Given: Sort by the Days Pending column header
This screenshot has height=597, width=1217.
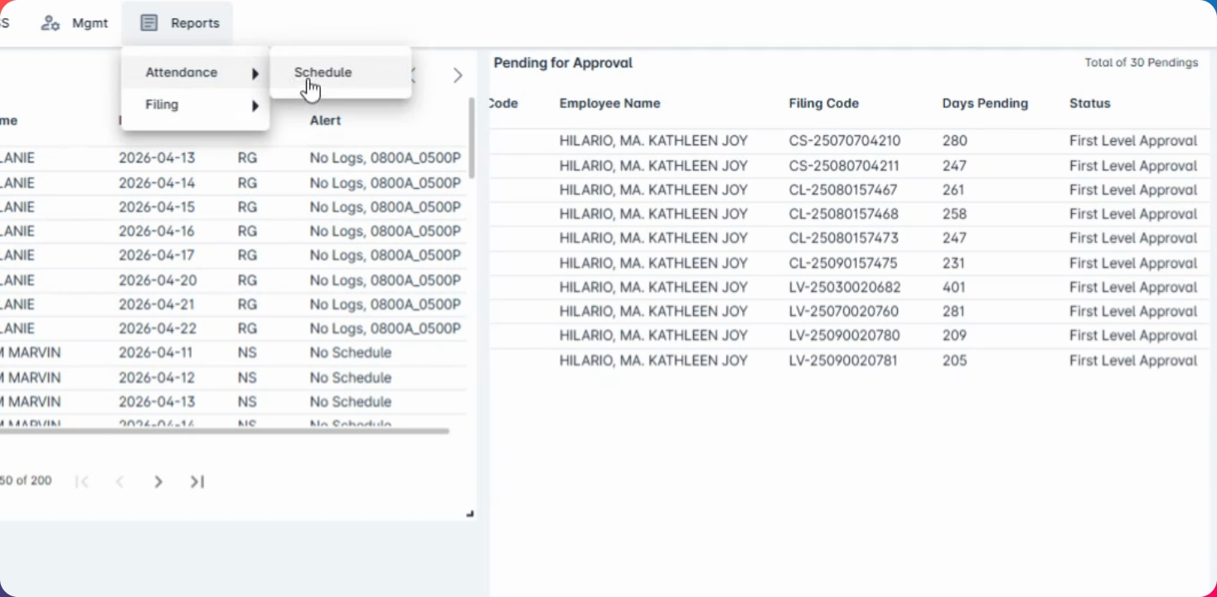Looking at the screenshot, I should [985, 104].
